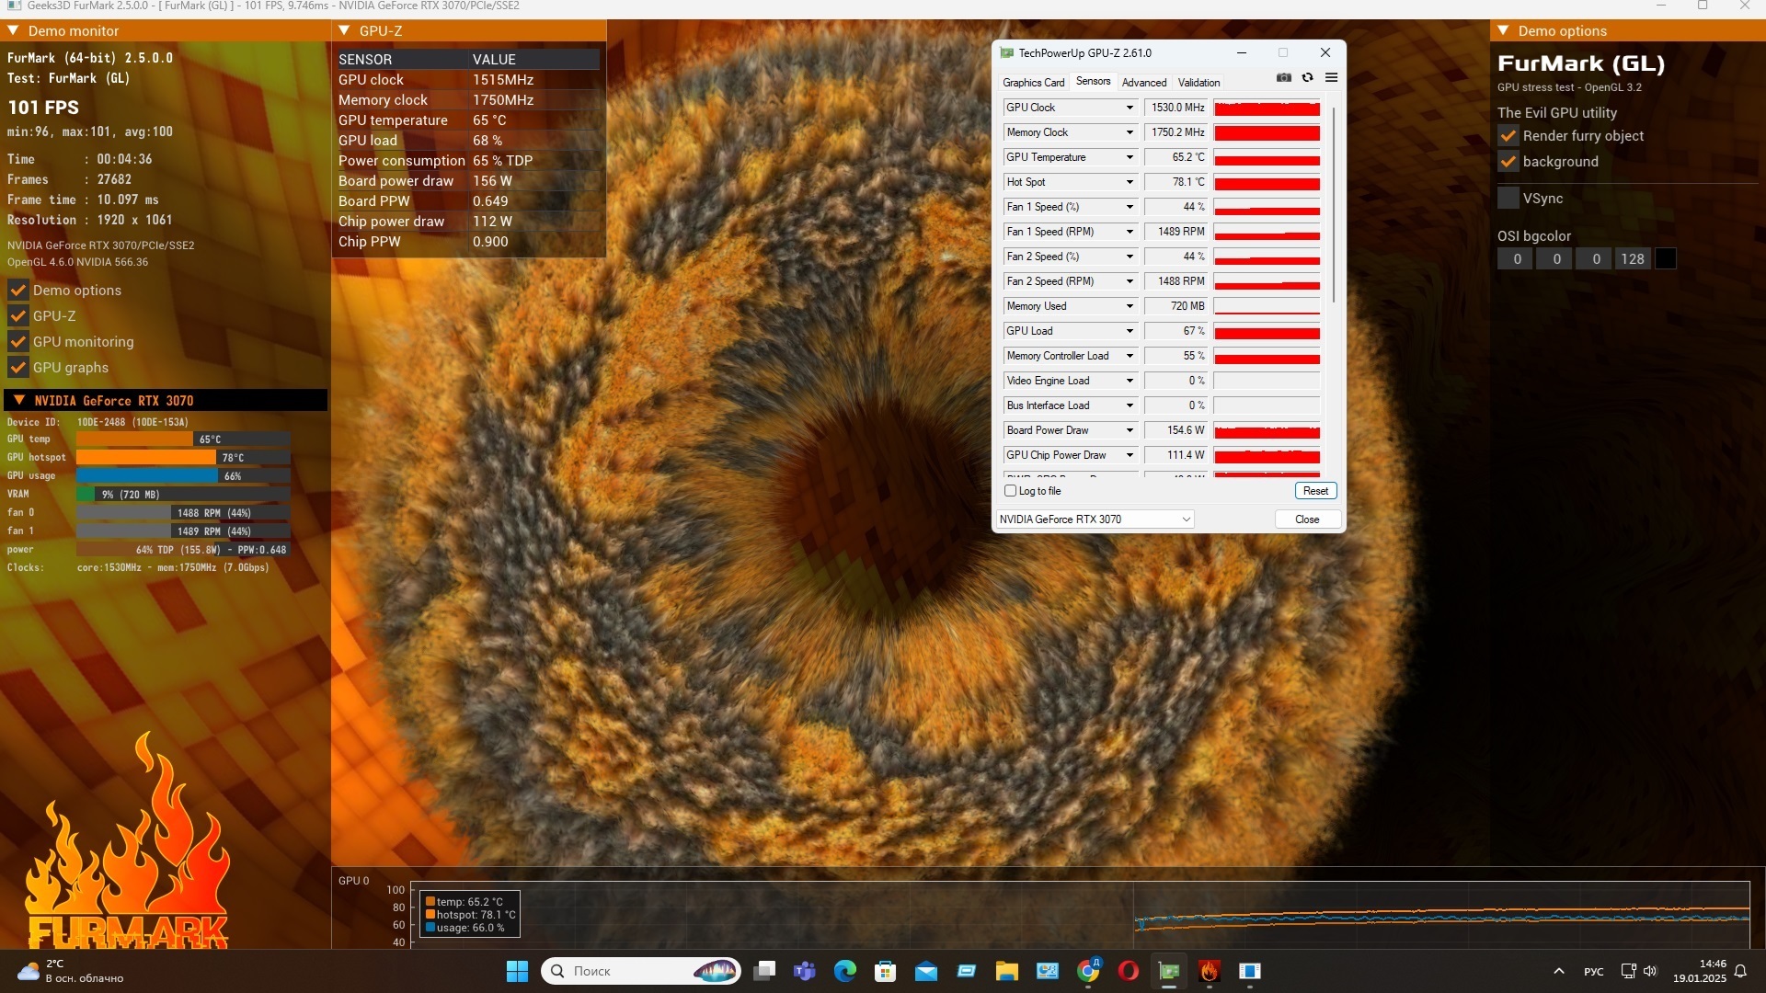Viewport: 1766px width, 993px height.
Task: Open Opera browser from the taskbar
Action: [x=1129, y=971]
